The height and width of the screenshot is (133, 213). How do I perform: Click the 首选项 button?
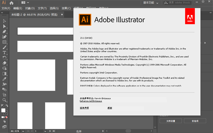(x=195, y=121)
